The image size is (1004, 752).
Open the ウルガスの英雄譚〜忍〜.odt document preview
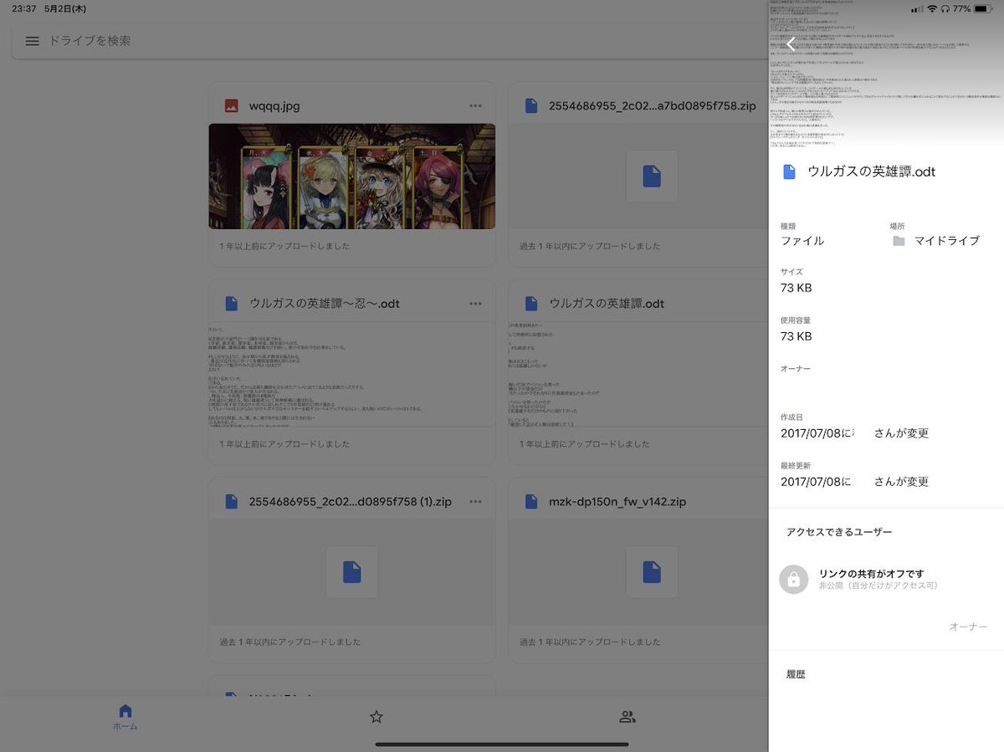tap(351, 374)
